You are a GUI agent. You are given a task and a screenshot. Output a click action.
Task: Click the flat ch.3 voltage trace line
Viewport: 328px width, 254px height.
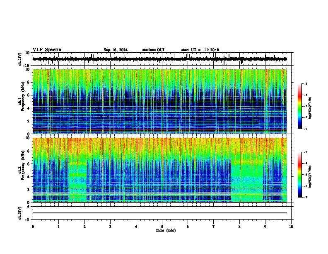[160, 213]
